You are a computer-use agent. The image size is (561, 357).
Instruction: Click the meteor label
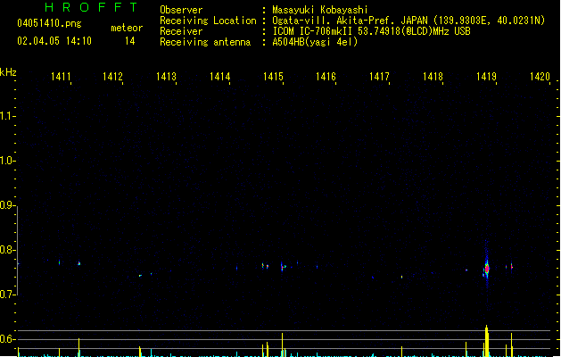click(x=127, y=28)
